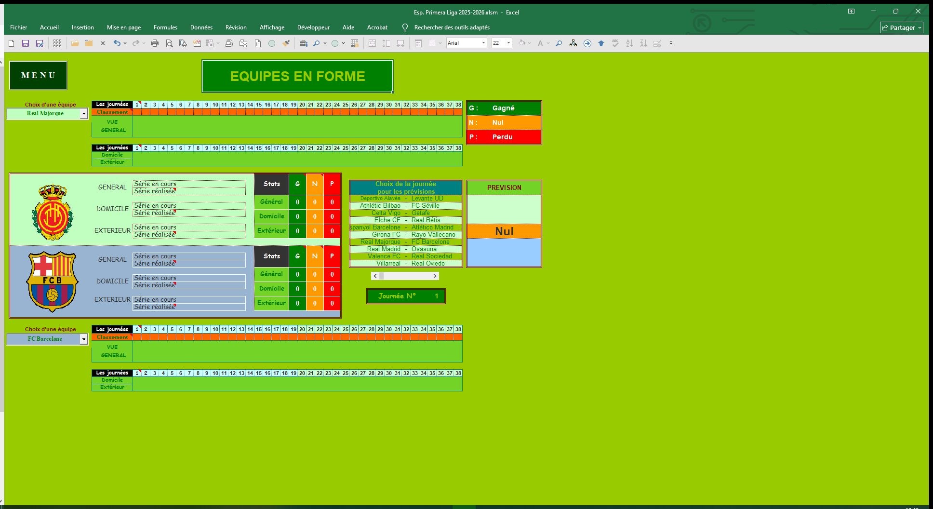Click the Print Preview magnifier icon

[169, 43]
